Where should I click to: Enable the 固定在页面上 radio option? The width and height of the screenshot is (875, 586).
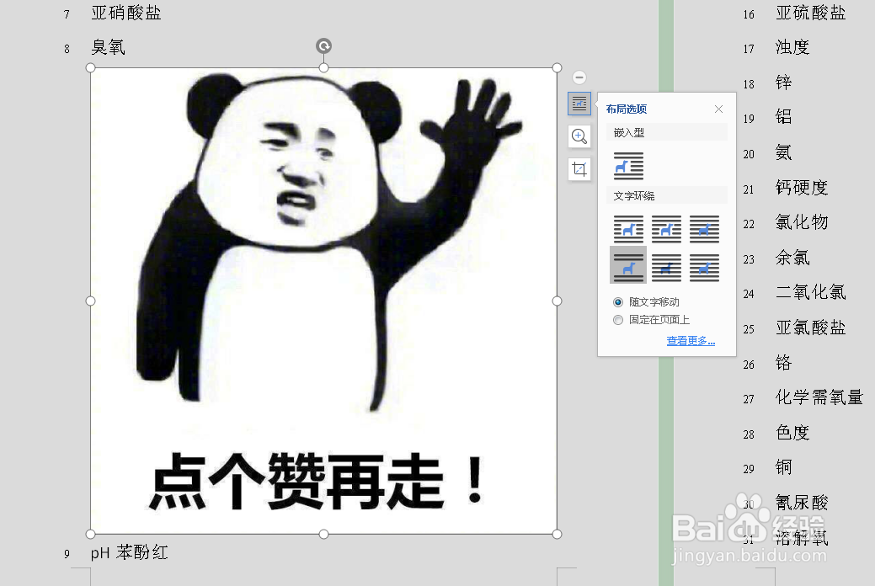click(618, 320)
